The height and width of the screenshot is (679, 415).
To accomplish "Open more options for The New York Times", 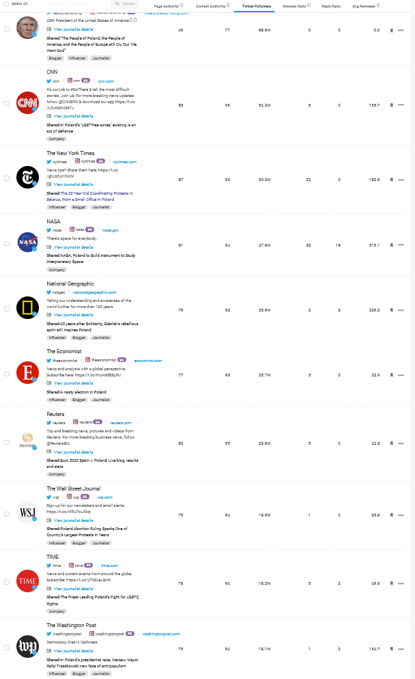I will click(x=401, y=180).
